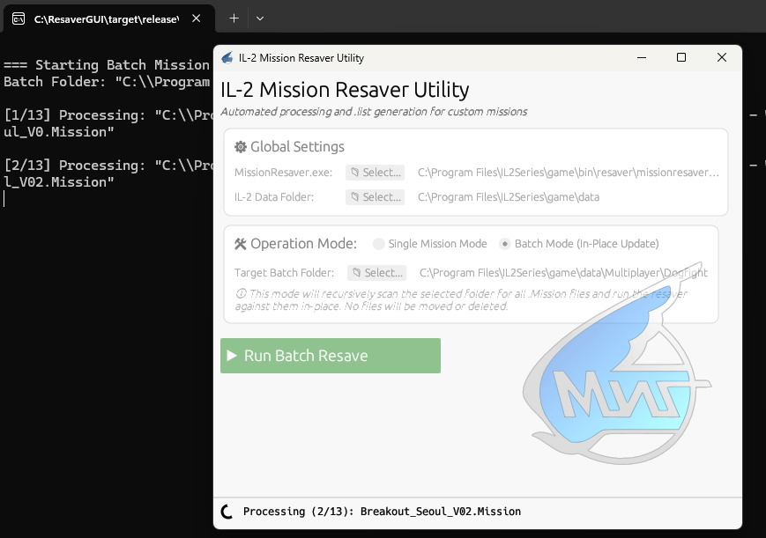
Task: Click the recursive scan info note text
Action: point(461,299)
